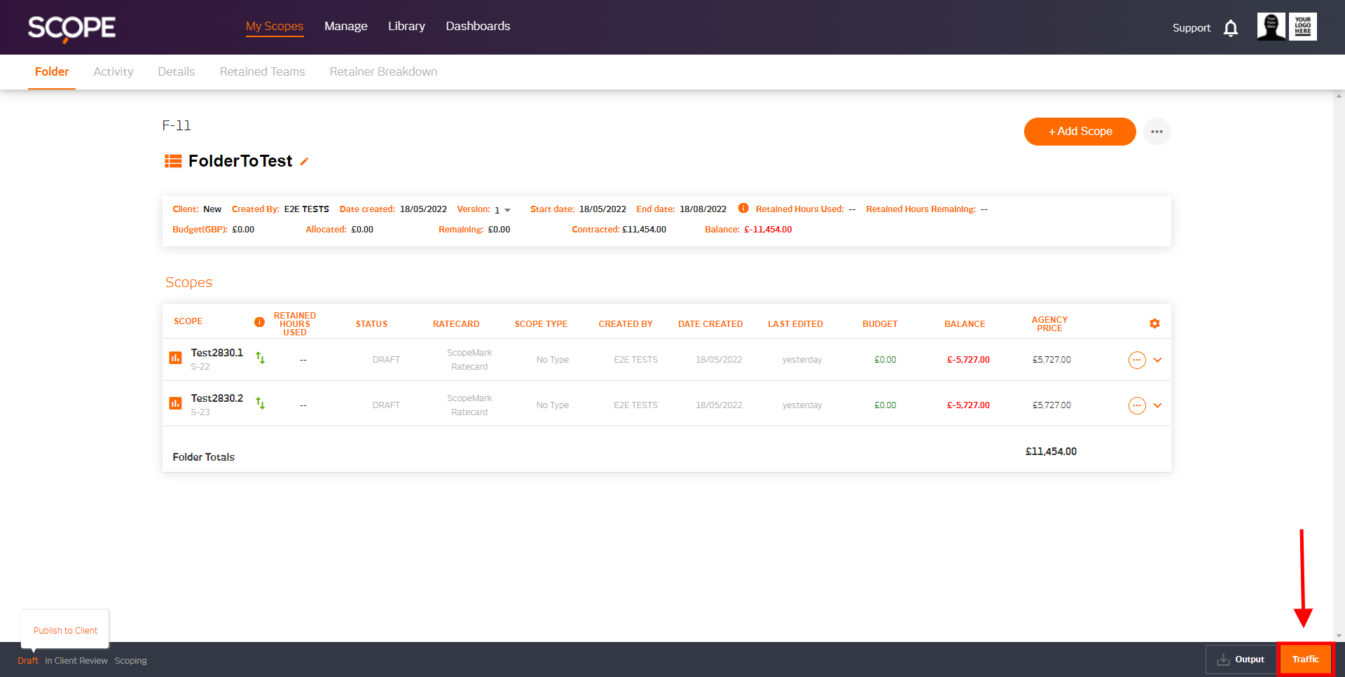Image resolution: width=1345 pixels, height=677 pixels.
Task: Click the end date info icon
Action: pyautogui.click(x=743, y=208)
